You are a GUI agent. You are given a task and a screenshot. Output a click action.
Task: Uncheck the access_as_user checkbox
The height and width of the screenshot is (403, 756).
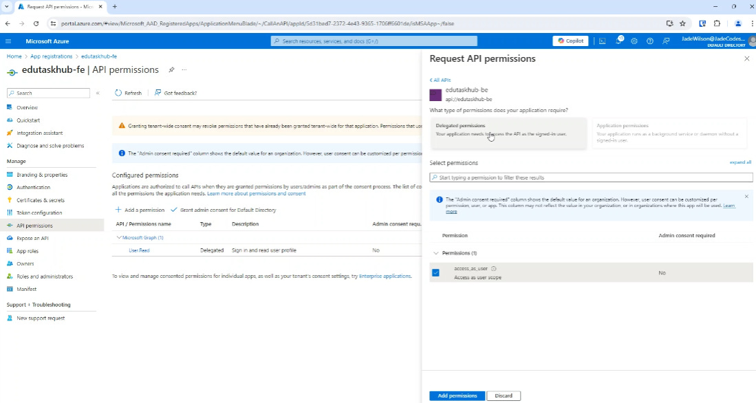pyautogui.click(x=436, y=273)
